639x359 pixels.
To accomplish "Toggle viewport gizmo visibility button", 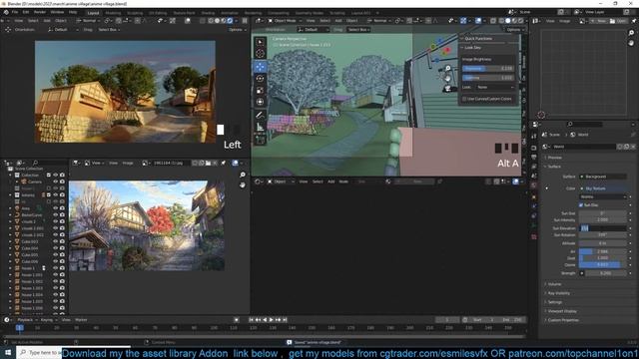I will [463, 20].
